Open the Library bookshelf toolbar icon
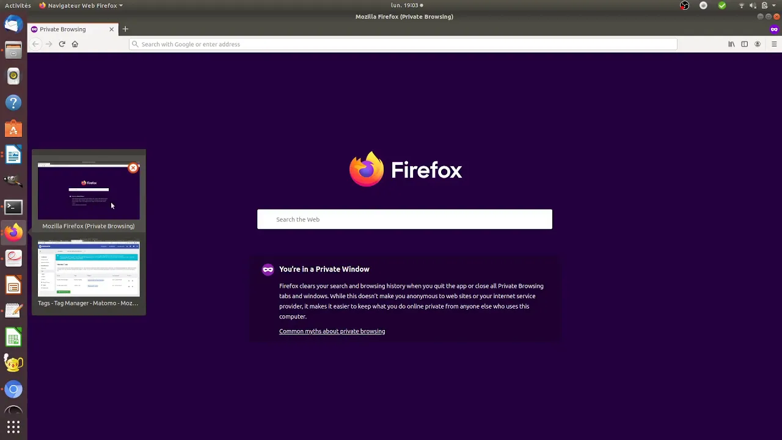This screenshot has width=782, height=440. coord(731,44)
